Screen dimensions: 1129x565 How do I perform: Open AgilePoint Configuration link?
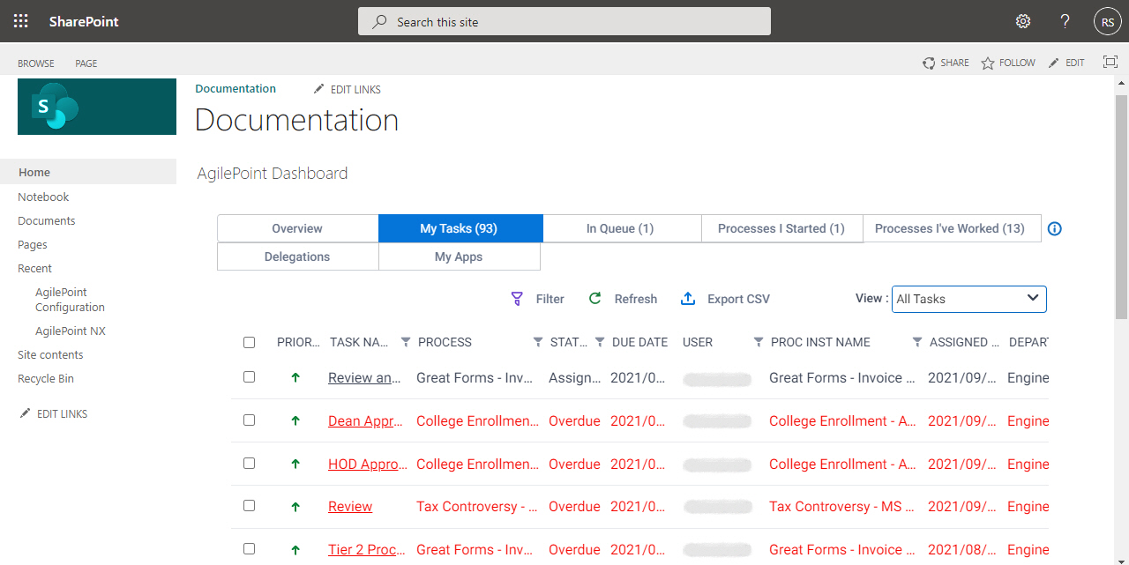click(71, 300)
